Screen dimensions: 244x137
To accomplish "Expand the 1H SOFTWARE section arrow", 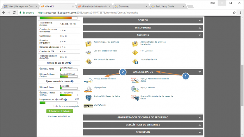I will coord(200,28).
